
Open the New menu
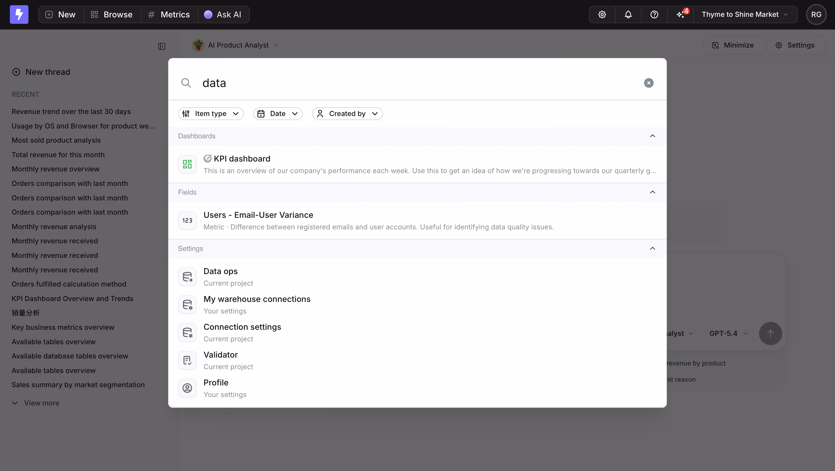click(61, 15)
